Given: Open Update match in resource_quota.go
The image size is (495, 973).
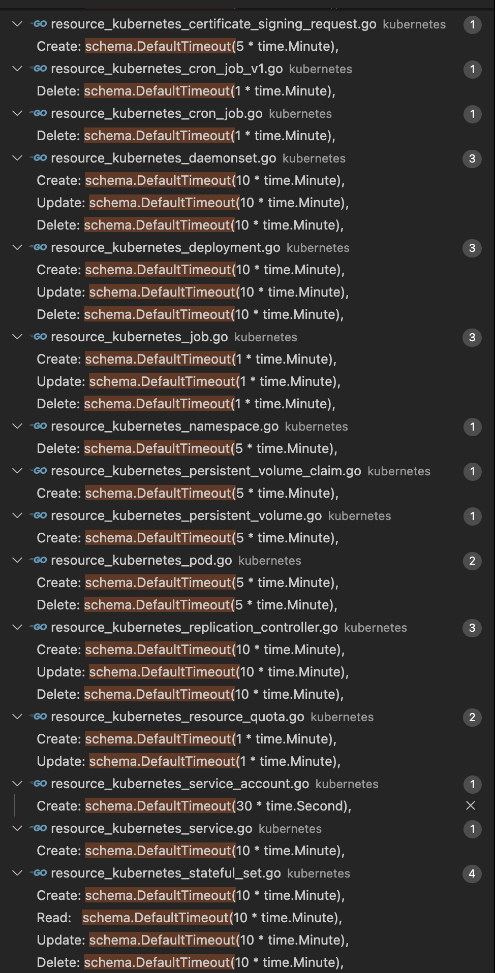Looking at the screenshot, I should click(189, 761).
